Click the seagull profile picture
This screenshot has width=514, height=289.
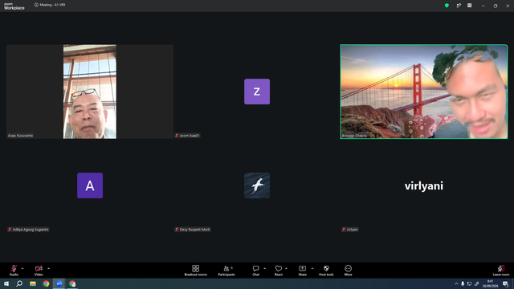click(257, 185)
